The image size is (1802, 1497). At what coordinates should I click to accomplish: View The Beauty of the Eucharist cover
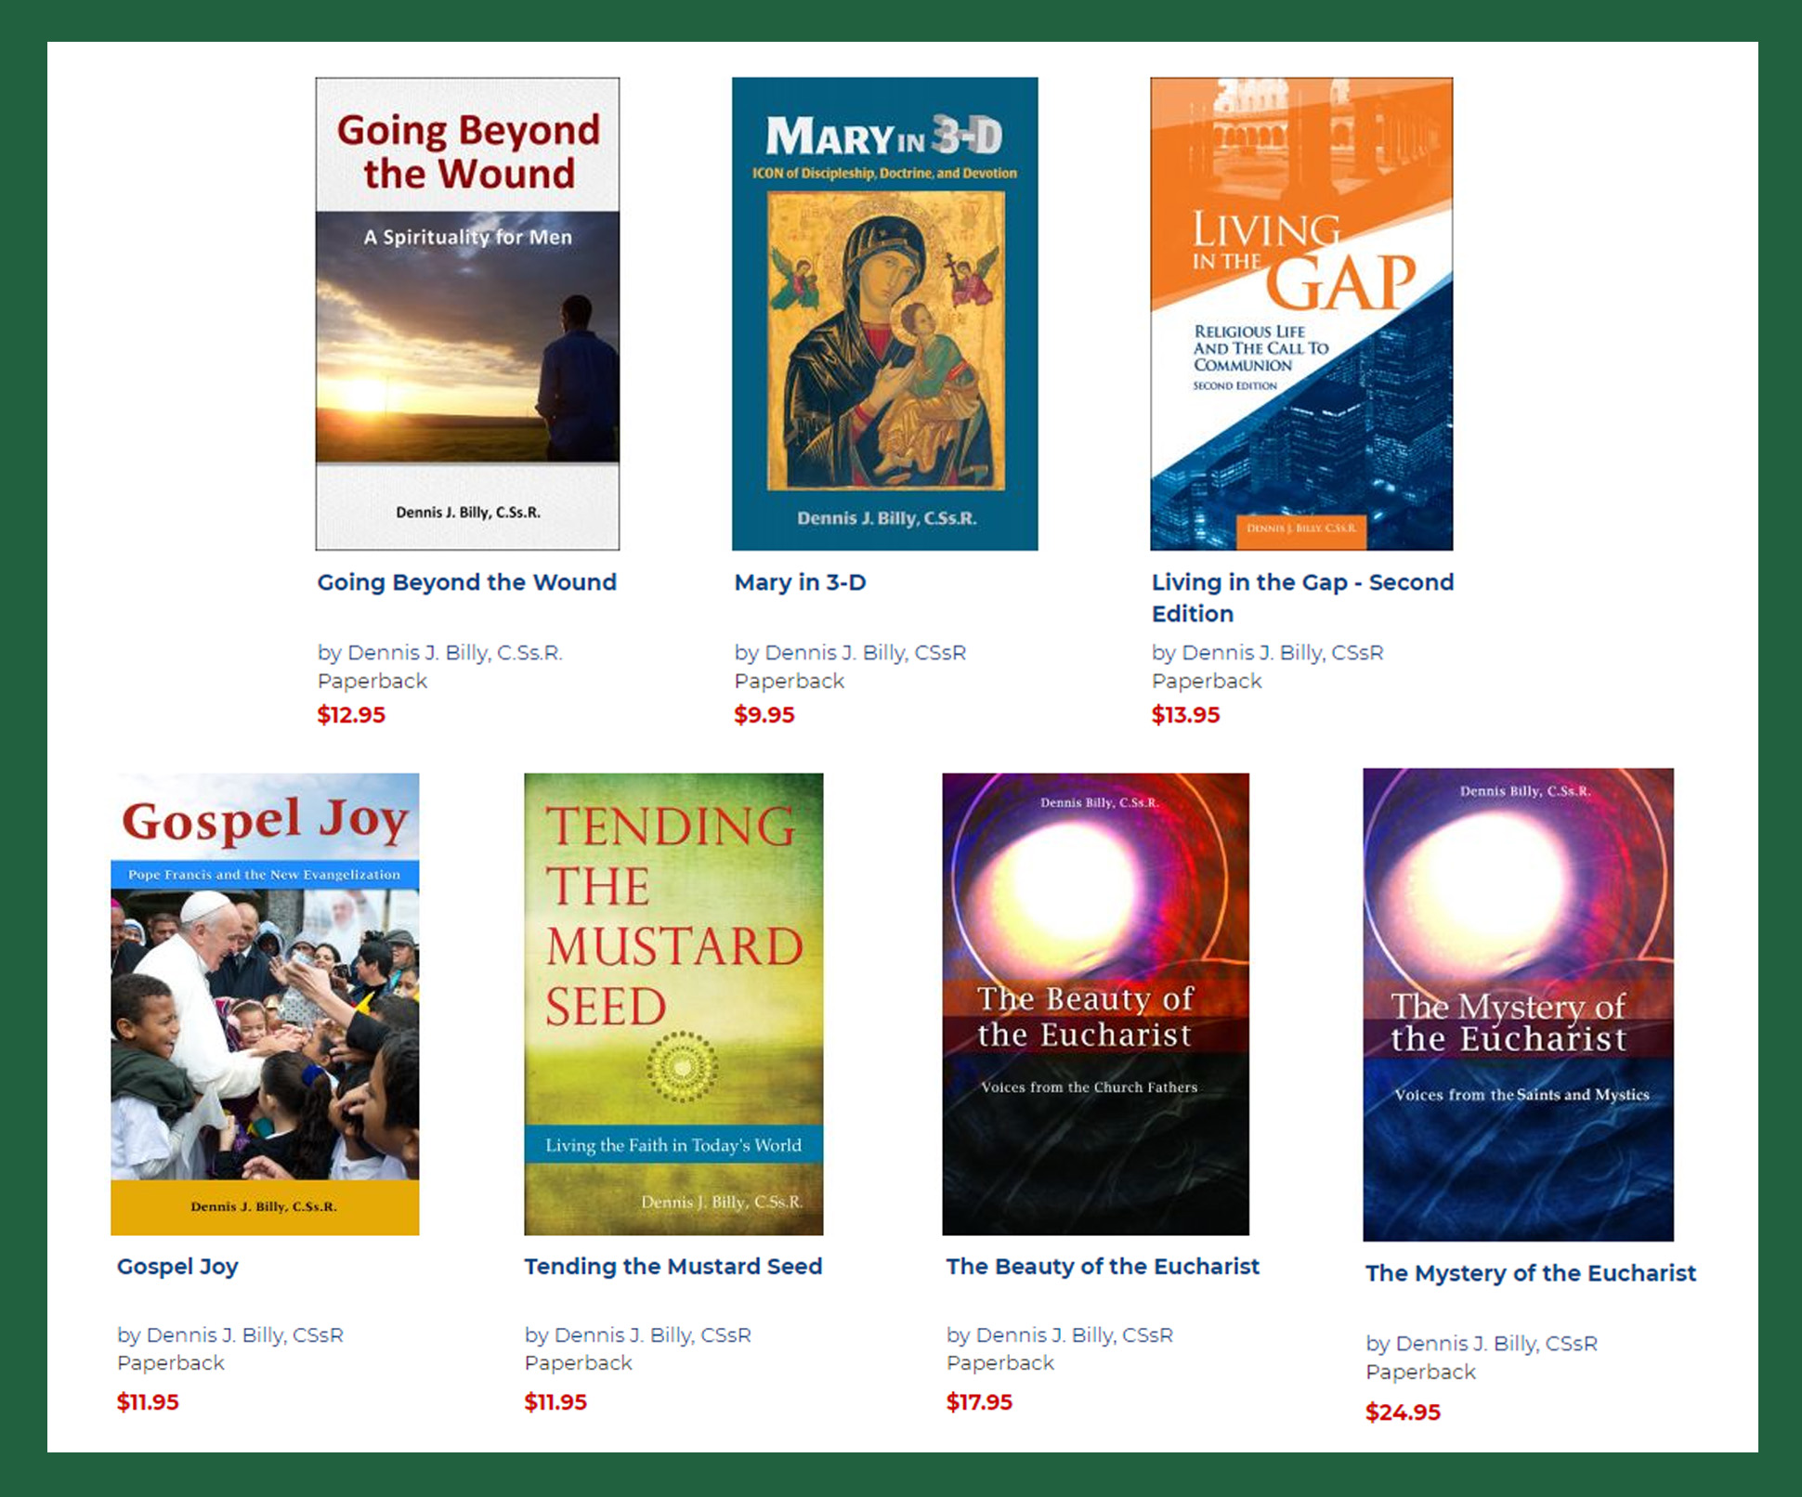(1095, 1004)
